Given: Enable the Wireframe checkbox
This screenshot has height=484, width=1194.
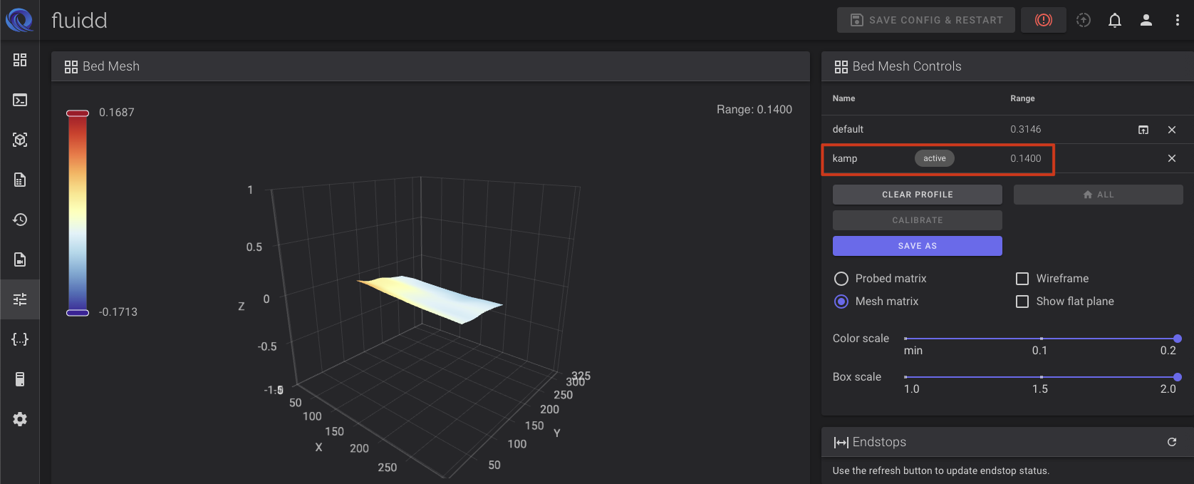Looking at the screenshot, I should [x=1022, y=279].
